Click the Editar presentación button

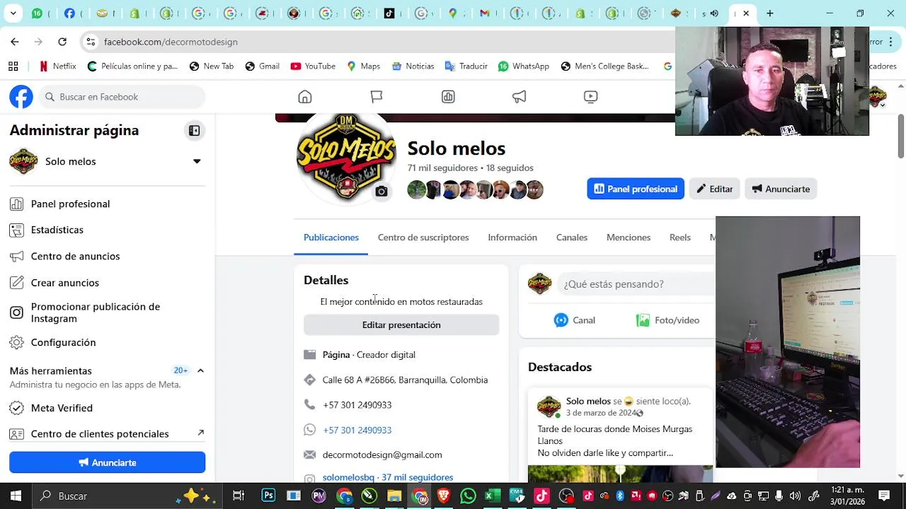[x=401, y=324]
